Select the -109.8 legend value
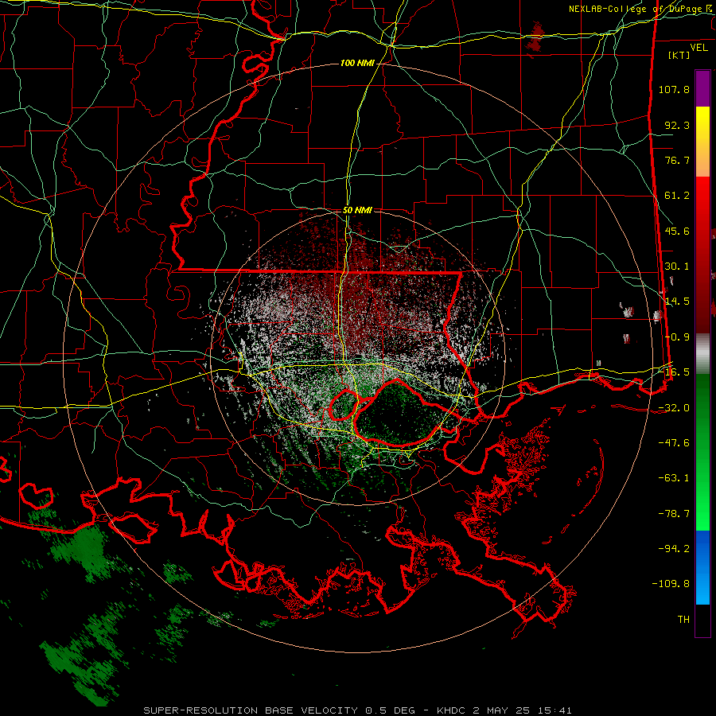This screenshot has width=716, height=716. point(671,584)
